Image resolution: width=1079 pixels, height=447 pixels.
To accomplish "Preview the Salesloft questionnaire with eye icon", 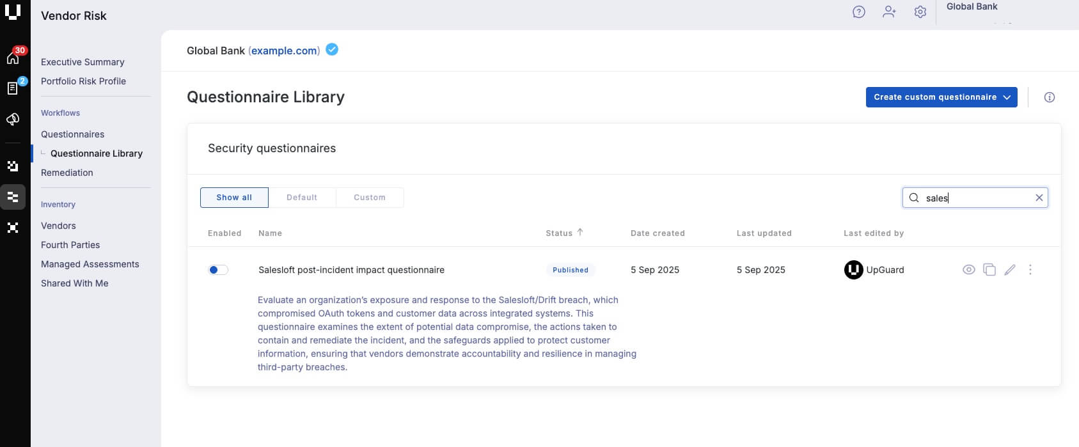I will 969,270.
